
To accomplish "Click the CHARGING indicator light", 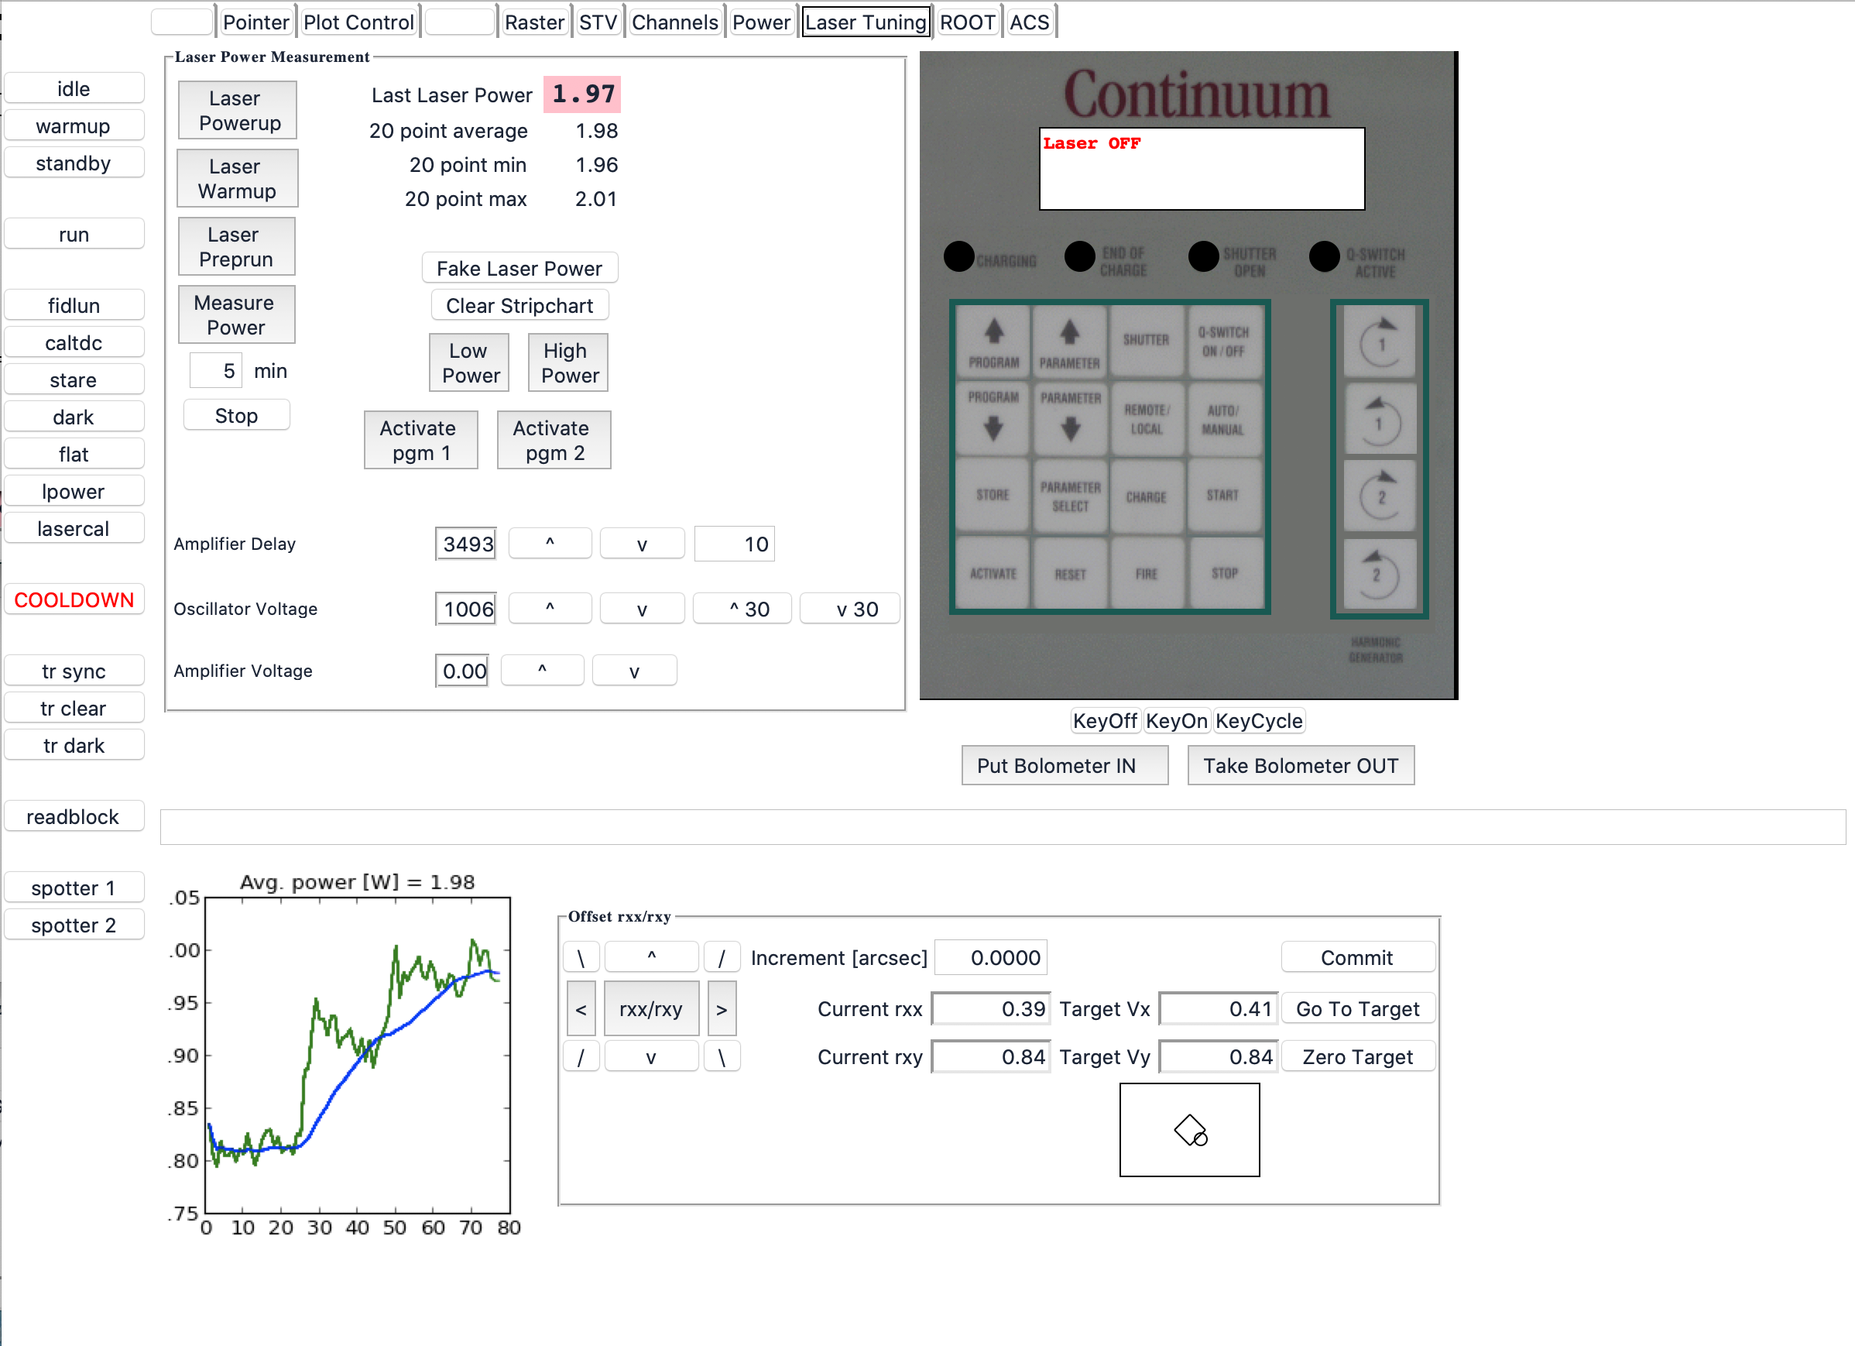I will point(958,256).
